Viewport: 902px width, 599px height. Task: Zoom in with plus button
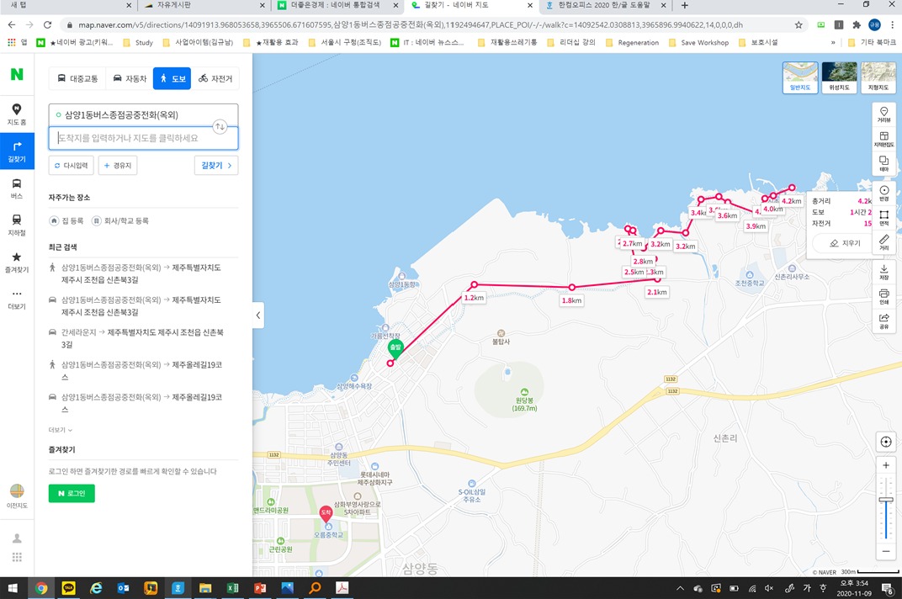tap(886, 465)
